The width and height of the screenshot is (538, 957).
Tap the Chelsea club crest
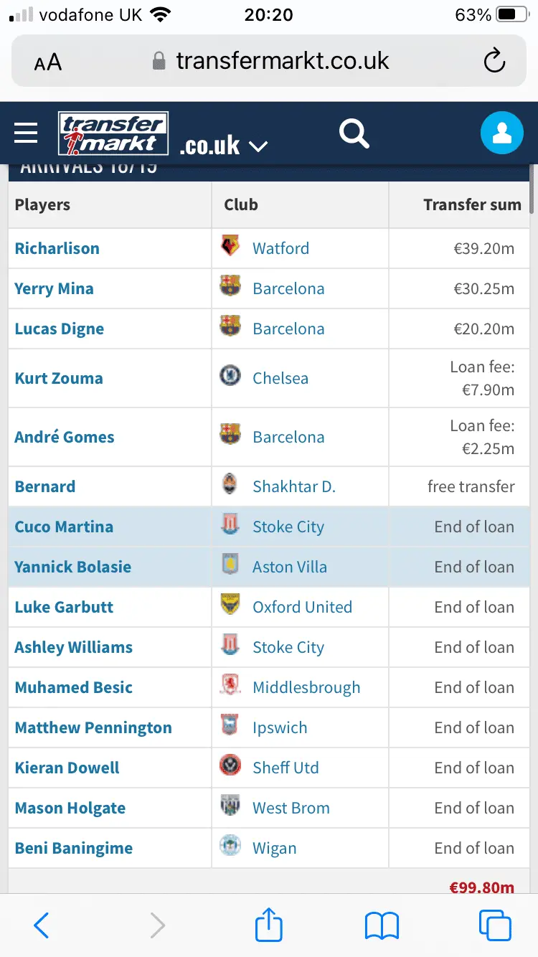[230, 376]
